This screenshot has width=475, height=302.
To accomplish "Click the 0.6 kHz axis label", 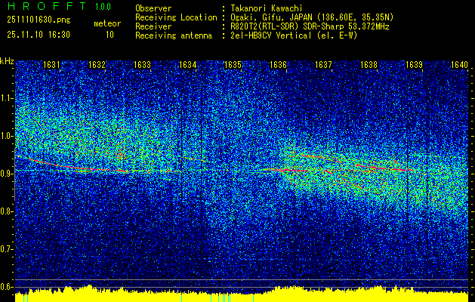I will click(x=7, y=287).
